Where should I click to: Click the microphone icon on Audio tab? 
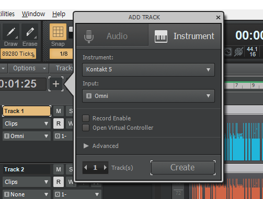[89, 36]
